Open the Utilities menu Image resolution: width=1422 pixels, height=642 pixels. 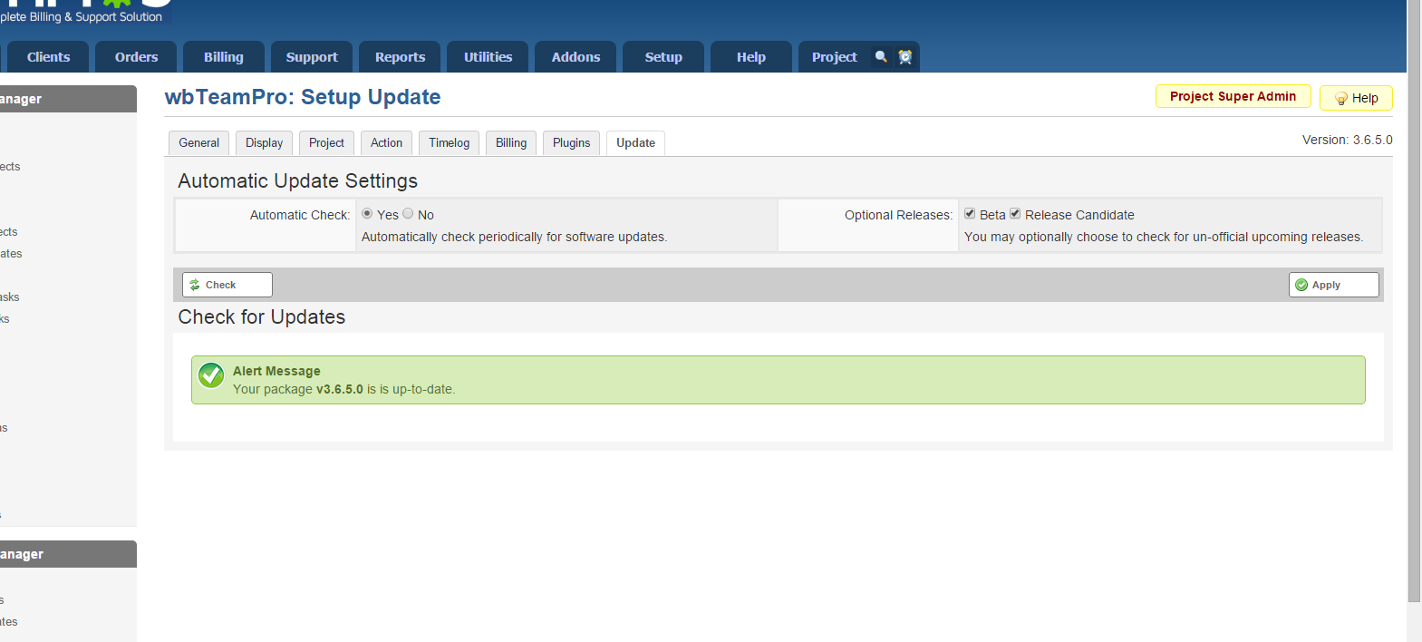(x=488, y=56)
